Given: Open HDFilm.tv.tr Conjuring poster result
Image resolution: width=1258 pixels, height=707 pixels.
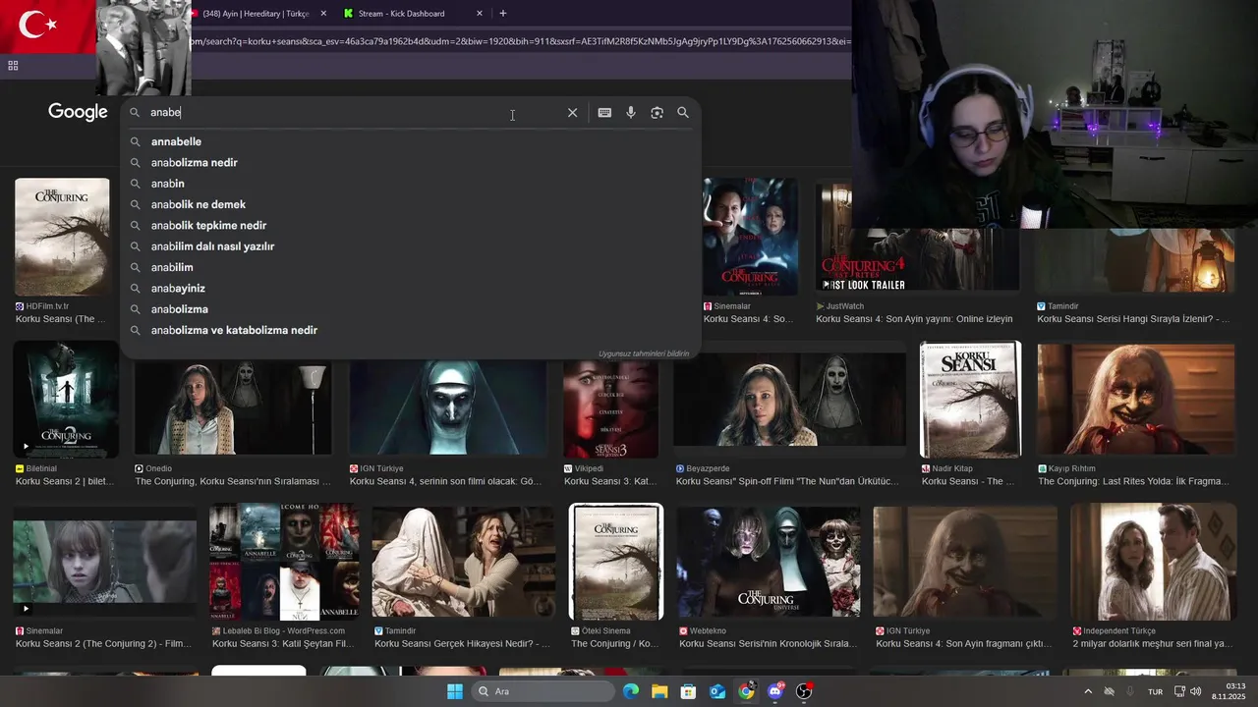Looking at the screenshot, I should 62,237.
